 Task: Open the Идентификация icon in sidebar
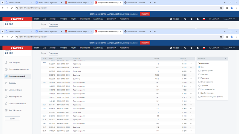[6, 96]
